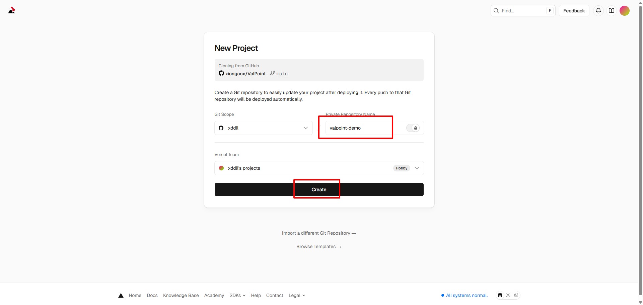The image size is (643, 305).
Task: Select the system theme icon
Action: [500, 295]
